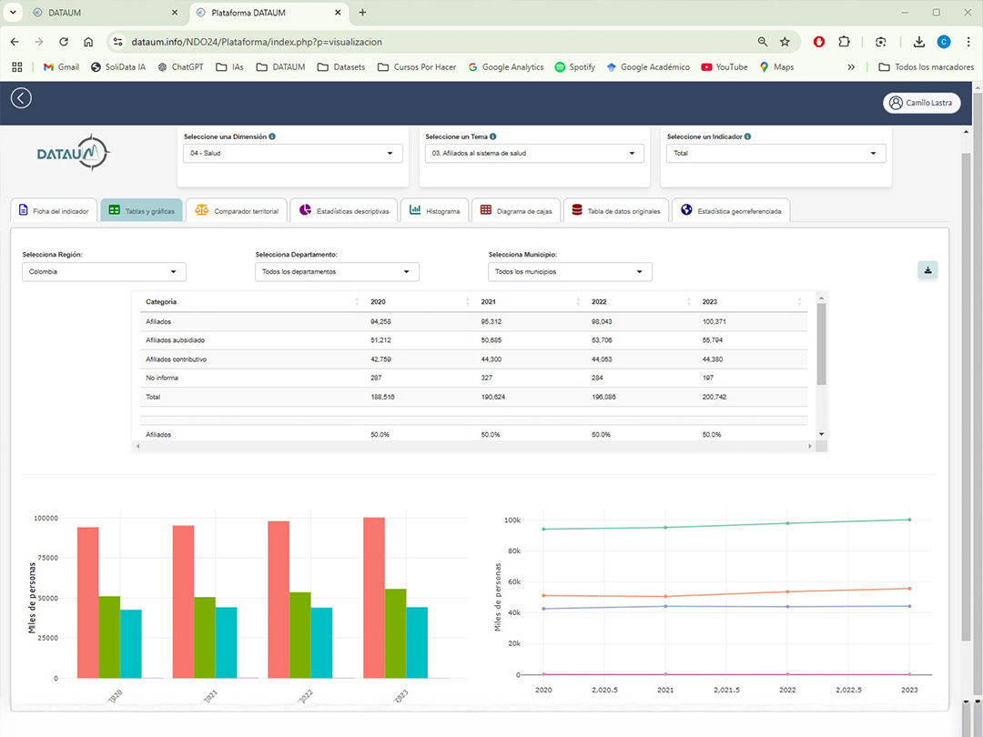The width and height of the screenshot is (983, 737).
Task: Expand the Selecciona Región dropdown
Action: click(104, 272)
